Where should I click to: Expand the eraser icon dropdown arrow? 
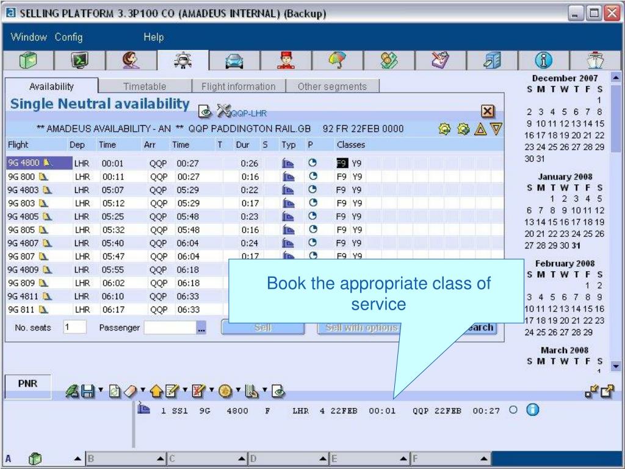[143, 389]
